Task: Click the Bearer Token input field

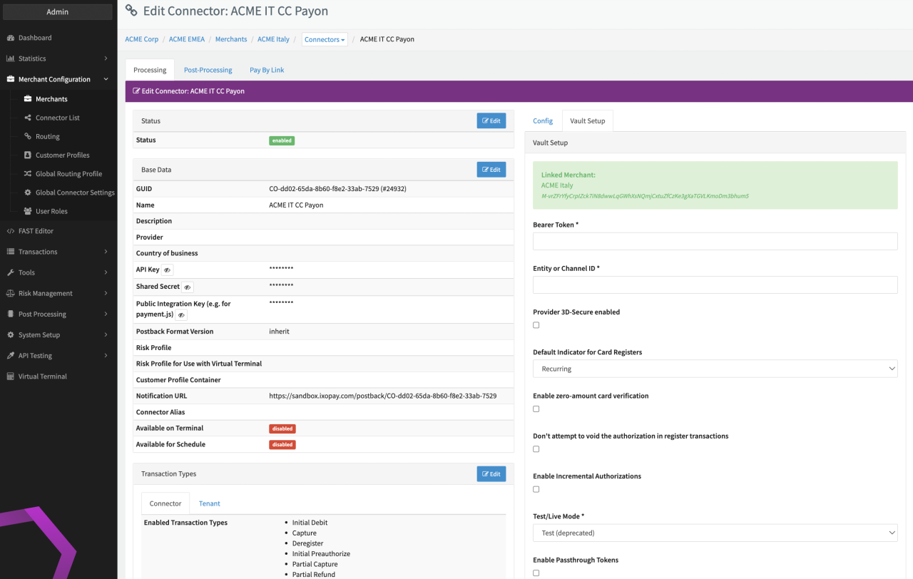Action: coord(715,241)
